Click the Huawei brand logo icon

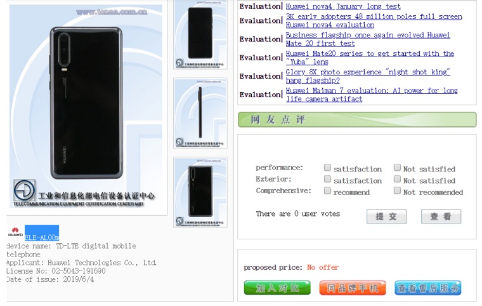(15, 232)
